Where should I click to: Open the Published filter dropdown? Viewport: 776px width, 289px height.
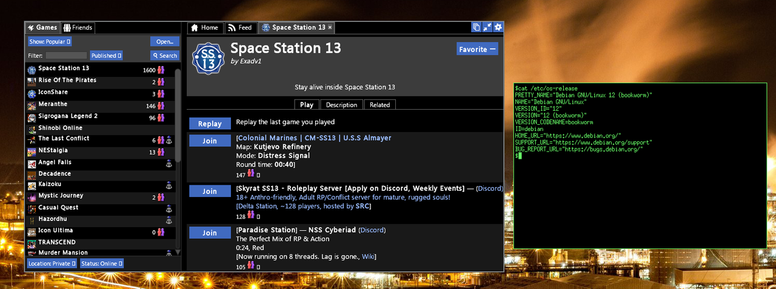click(x=107, y=55)
